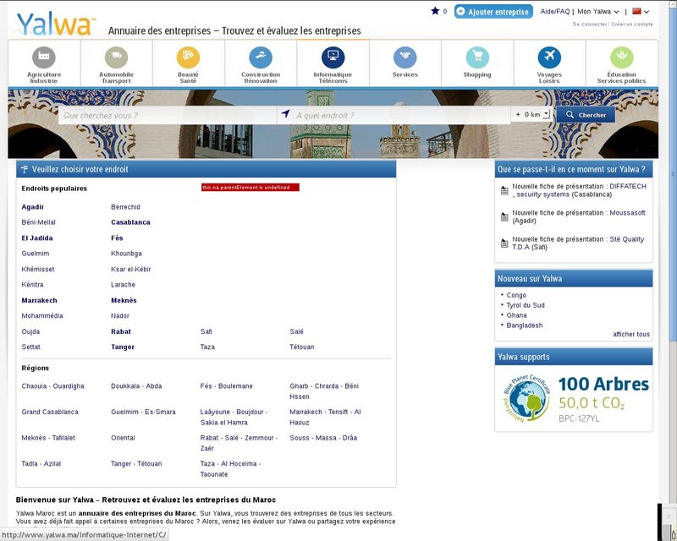Select the city Rabat
Screen dimensions: 677x541
tap(121, 331)
